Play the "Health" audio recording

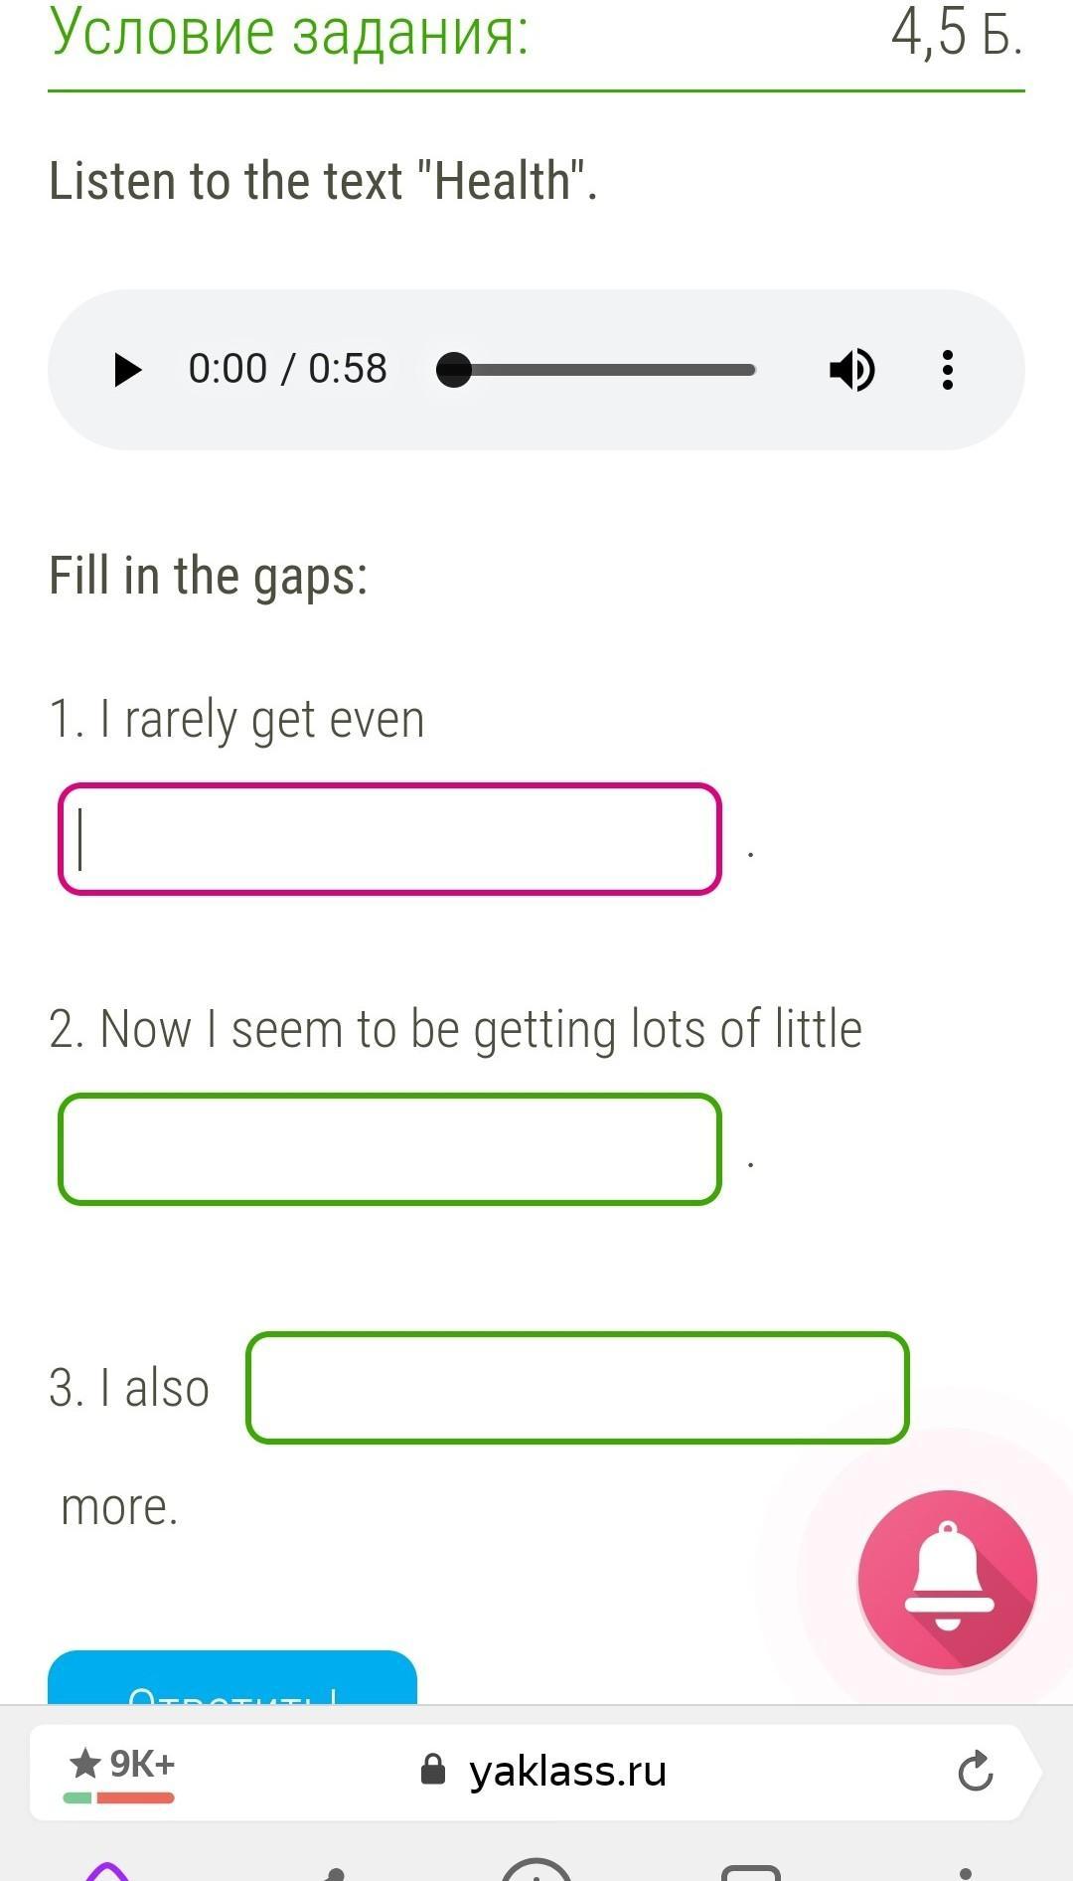tap(127, 370)
